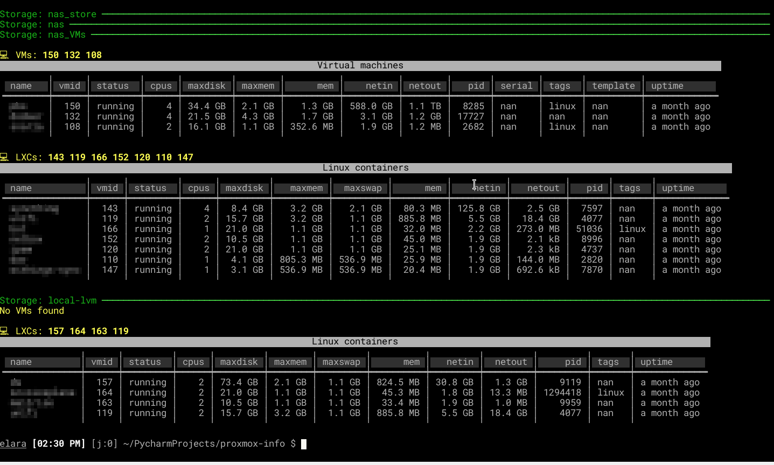Image resolution: width=774 pixels, height=465 pixels.
Task: Click the 13.3 MB netout value
Action: point(508,392)
